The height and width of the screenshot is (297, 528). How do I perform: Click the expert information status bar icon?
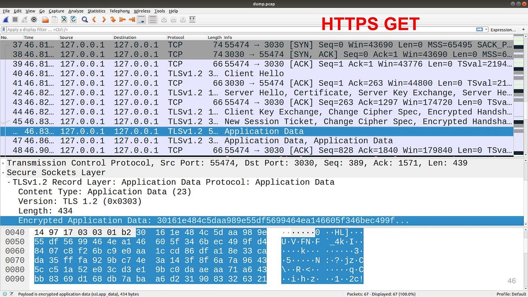point(4,294)
